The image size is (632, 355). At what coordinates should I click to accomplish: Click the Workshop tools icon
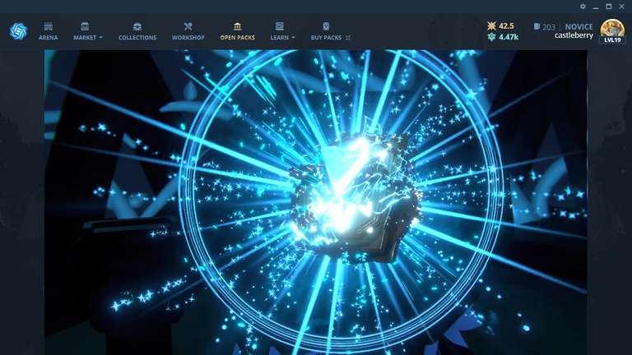(188, 26)
